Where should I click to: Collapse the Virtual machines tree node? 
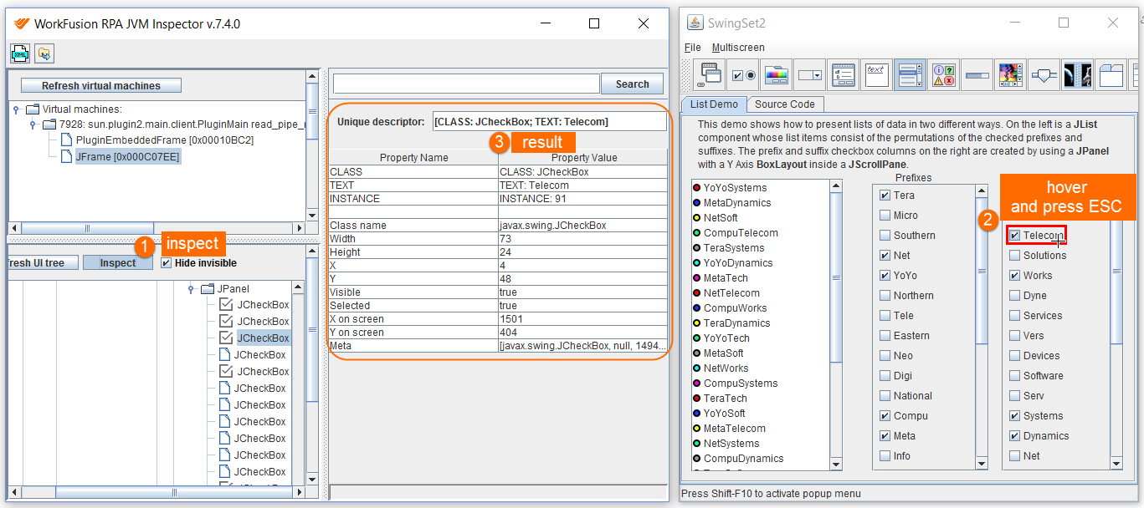coord(17,109)
